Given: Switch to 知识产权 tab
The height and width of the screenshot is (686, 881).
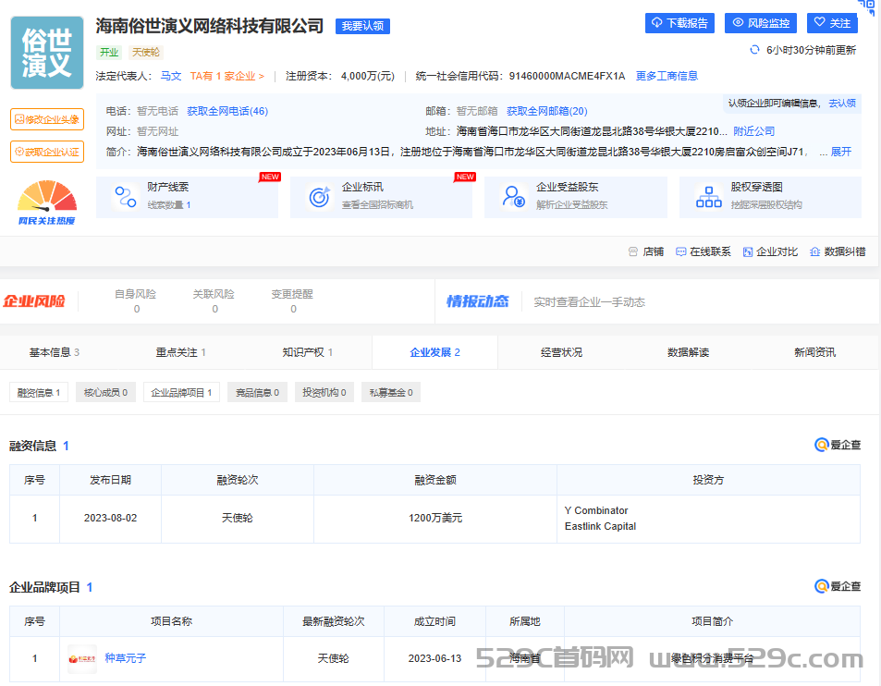Looking at the screenshot, I should [307, 352].
